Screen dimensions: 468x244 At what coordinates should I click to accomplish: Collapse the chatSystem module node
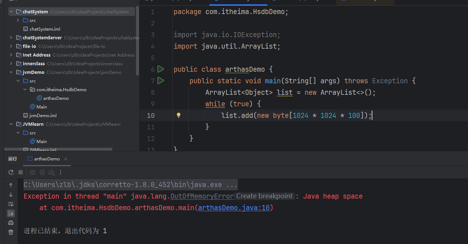(11, 12)
